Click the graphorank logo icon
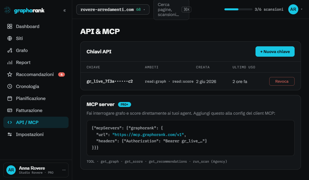309x180 pixels. click(7, 10)
